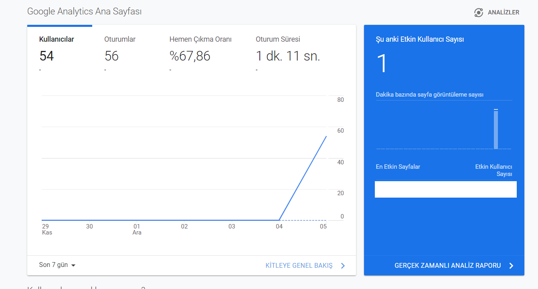Click session duration value 1 dk. 11 sn.
This screenshot has width=538, height=289.
(x=288, y=56)
